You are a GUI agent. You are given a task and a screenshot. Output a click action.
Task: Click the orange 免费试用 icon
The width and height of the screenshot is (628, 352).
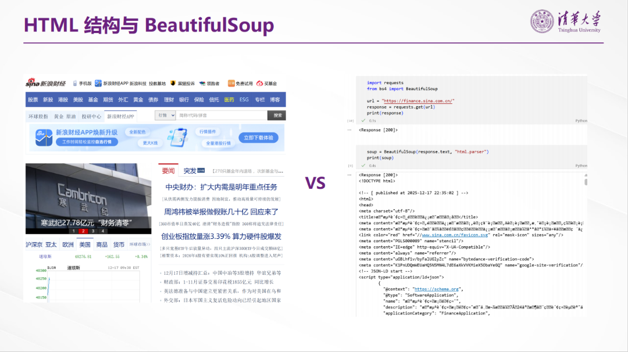click(x=231, y=83)
